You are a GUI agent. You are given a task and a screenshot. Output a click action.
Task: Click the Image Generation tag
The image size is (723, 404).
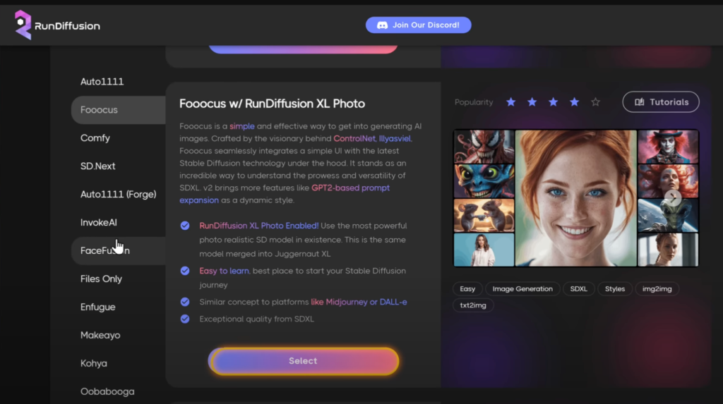(x=522, y=289)
